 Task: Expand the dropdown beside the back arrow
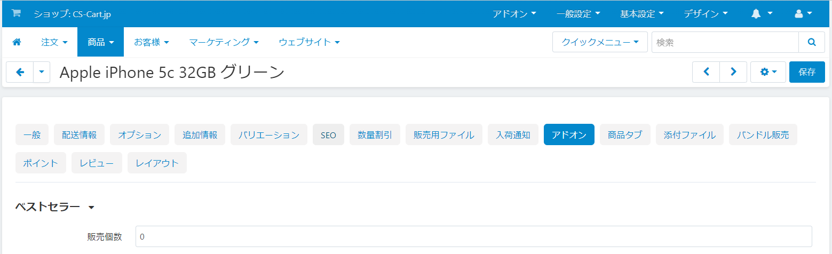(x=42, y=72)
